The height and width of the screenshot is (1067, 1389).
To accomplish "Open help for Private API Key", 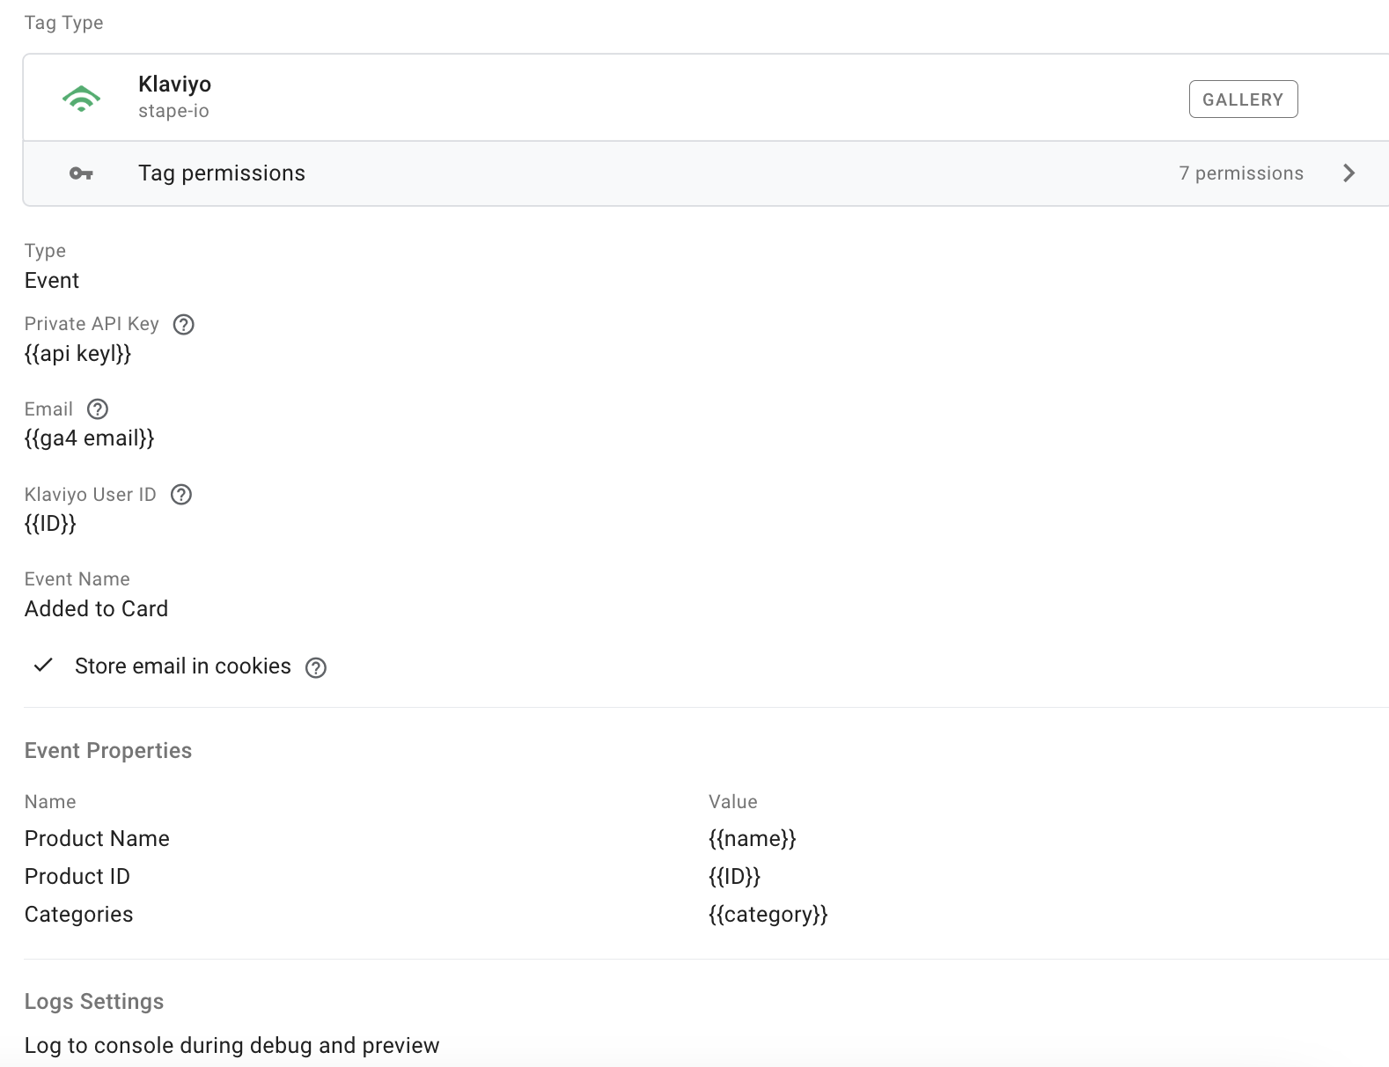I will tap(183, 325).
